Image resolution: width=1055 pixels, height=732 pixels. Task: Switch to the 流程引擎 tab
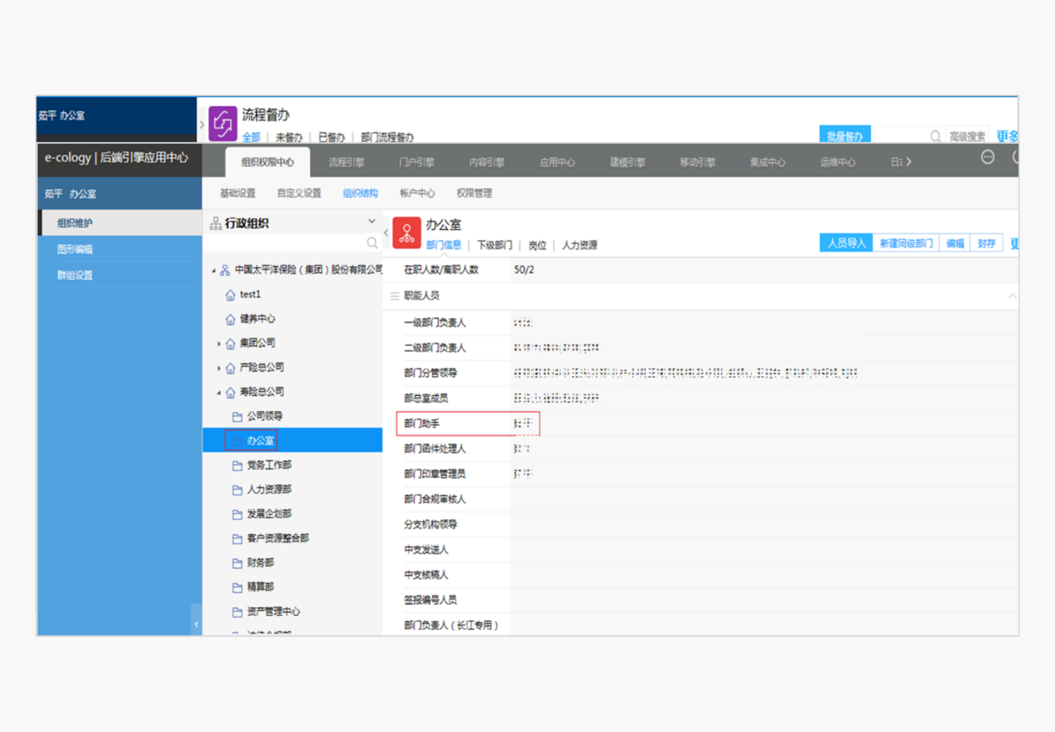346,162
